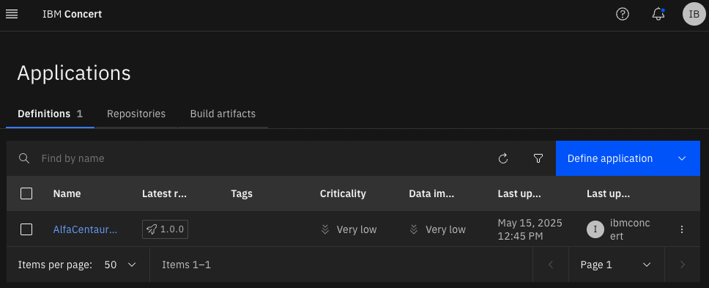This screenshot has width=709, height=288.
Task: Switch to the Build artifacts tab
Action: point(223,114)
